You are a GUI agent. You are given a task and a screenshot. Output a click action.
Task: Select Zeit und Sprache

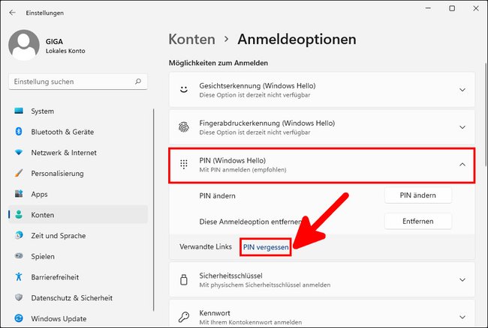tap(78, 236)
